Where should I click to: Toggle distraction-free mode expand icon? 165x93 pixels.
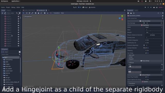[x=125, y=10]
